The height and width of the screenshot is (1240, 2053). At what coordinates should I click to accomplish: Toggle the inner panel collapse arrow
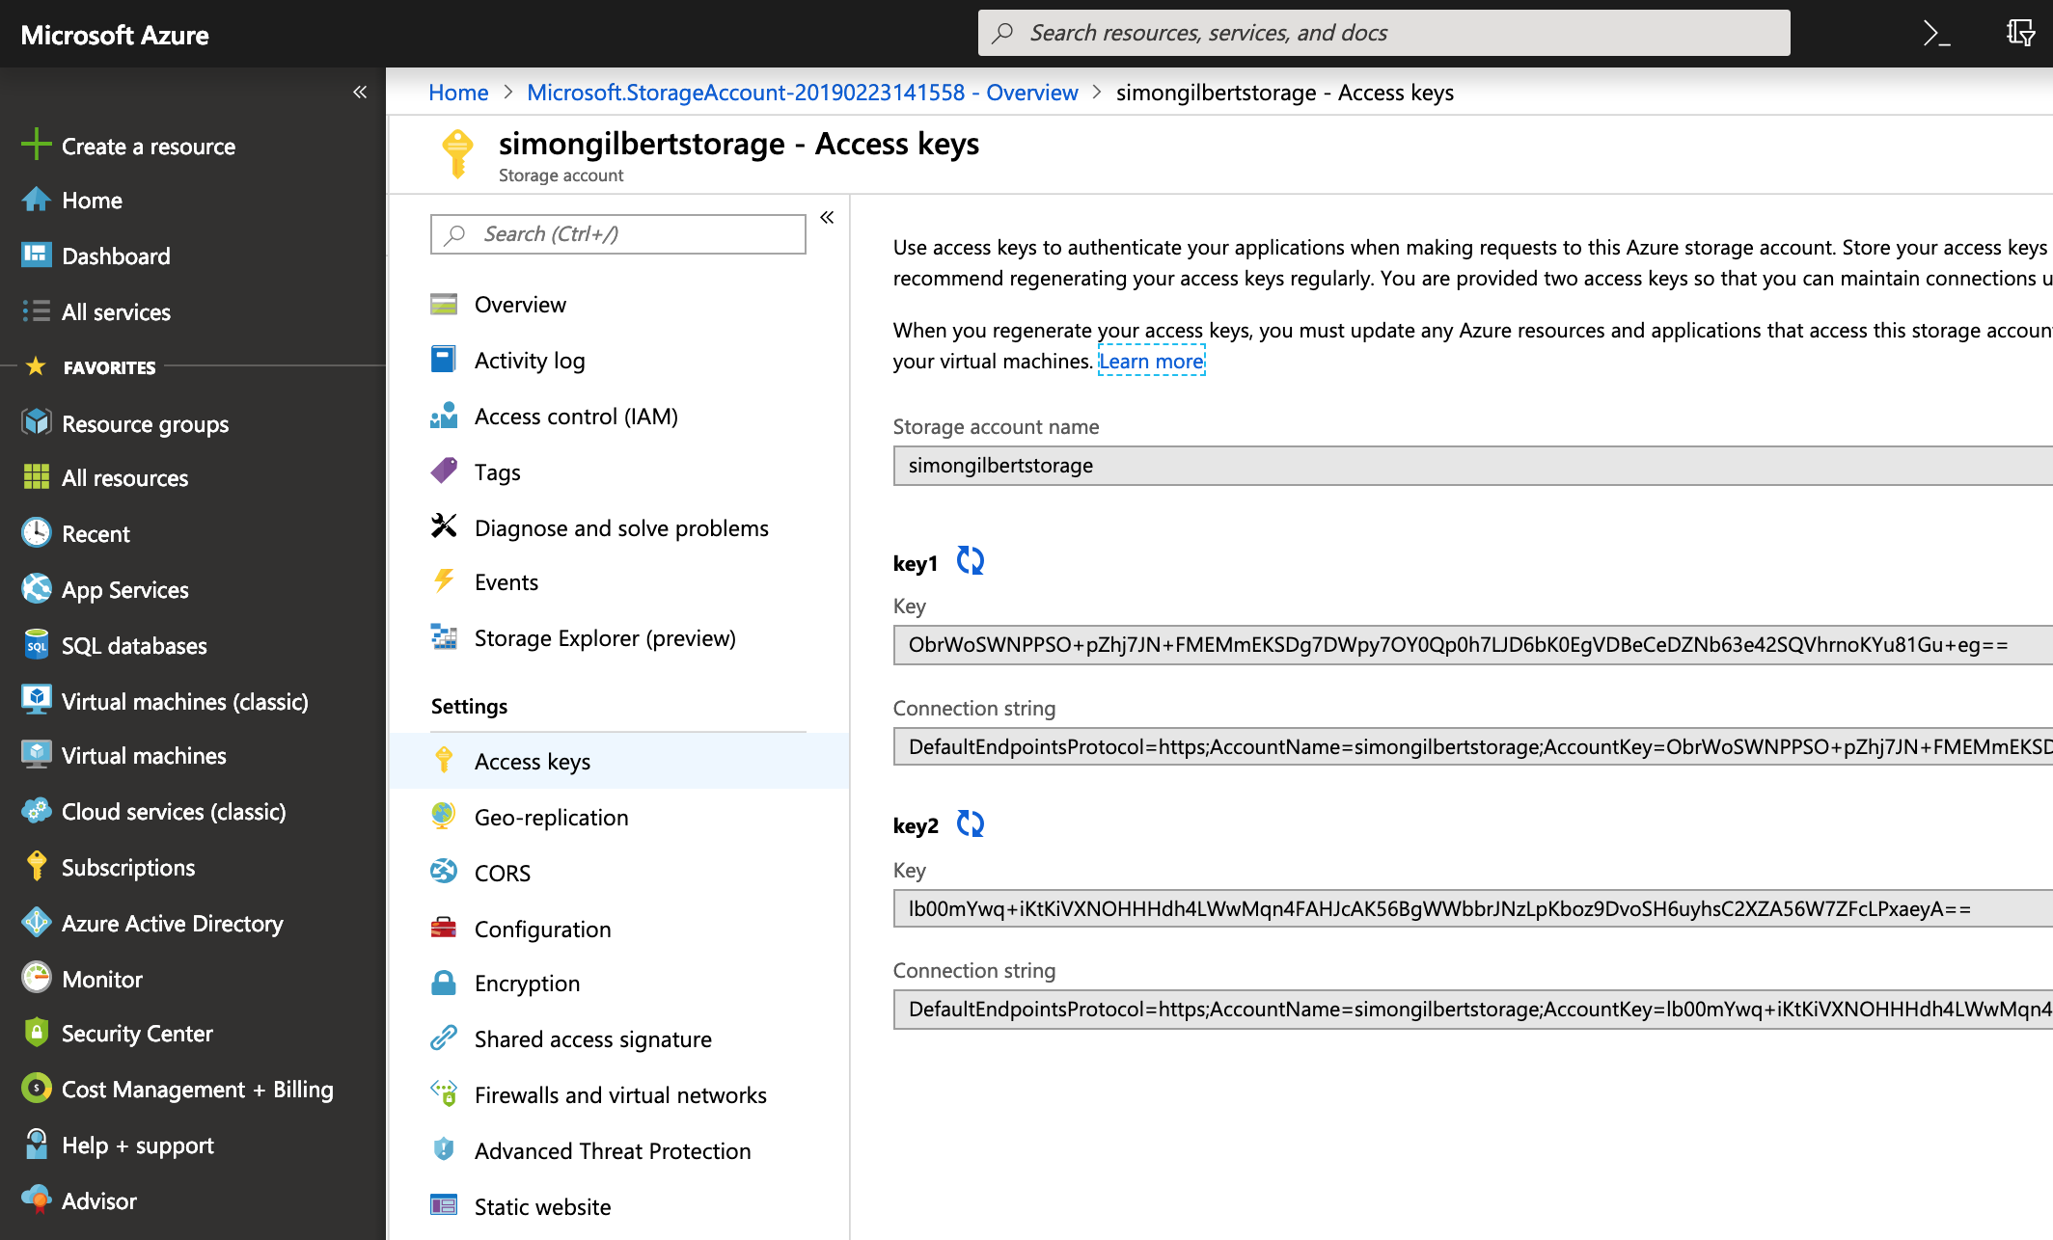[827, 217]
